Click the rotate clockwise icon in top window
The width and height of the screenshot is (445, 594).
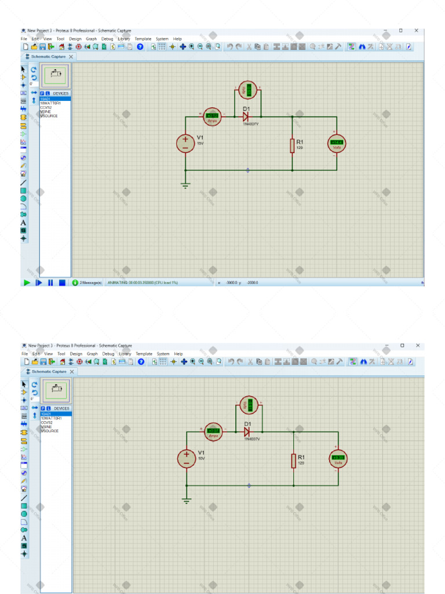pyautogui.click(x=34, y=69)
